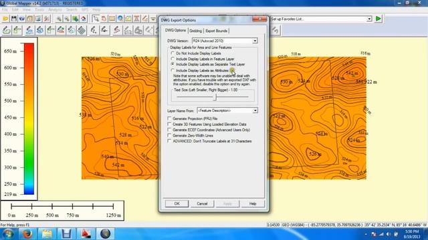Enable Generate Zero-Width Lines checkbox

click(169, 135)
